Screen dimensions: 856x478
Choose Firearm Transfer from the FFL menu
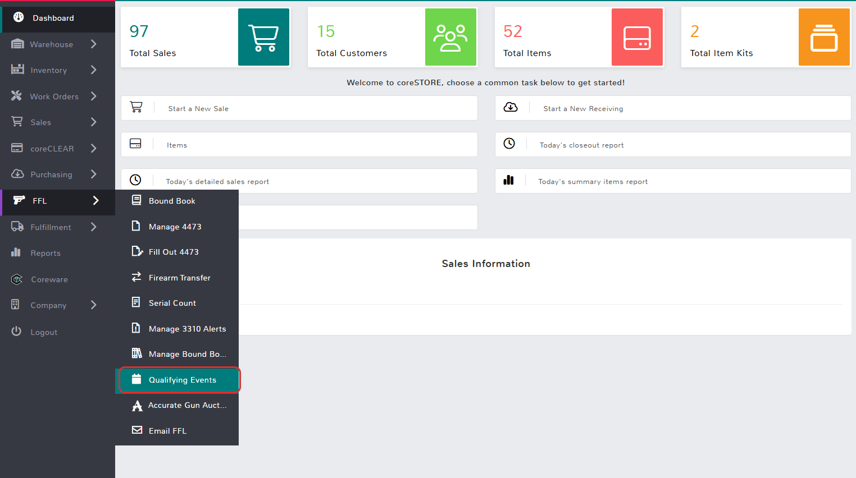(x=179, y=278)
